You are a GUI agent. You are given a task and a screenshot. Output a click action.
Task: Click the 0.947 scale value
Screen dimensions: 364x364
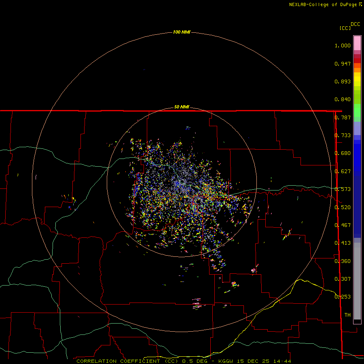tap(343, 63)
